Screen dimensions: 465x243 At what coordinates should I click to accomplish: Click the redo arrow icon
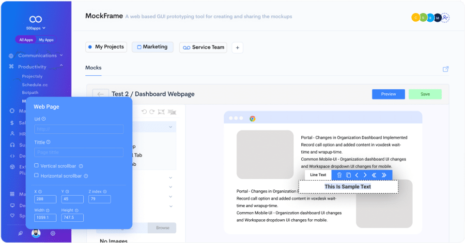coord(152,112)
